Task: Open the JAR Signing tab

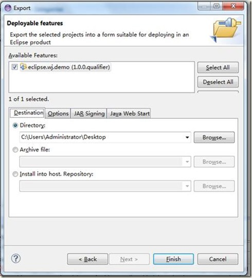Action: pos(89,114)
